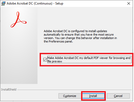Click 'automatically to ensure' text line
Image resolution: width=134 pixels, height=102 pixels.
click(79, 35)
